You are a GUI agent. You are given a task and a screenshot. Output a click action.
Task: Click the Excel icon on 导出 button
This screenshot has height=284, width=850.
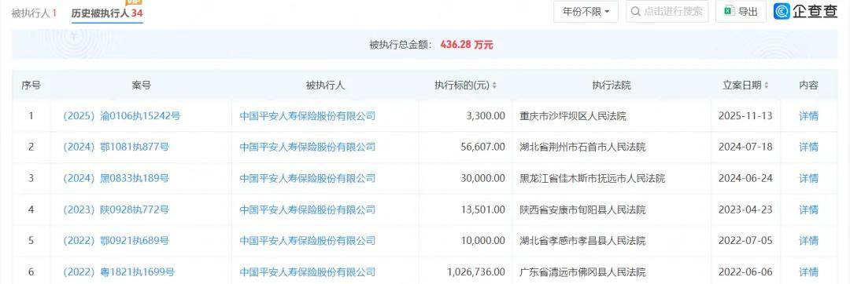tap(729, 11)
